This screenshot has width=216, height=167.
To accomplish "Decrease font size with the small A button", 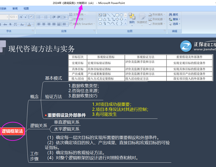I will coord(26,17).
